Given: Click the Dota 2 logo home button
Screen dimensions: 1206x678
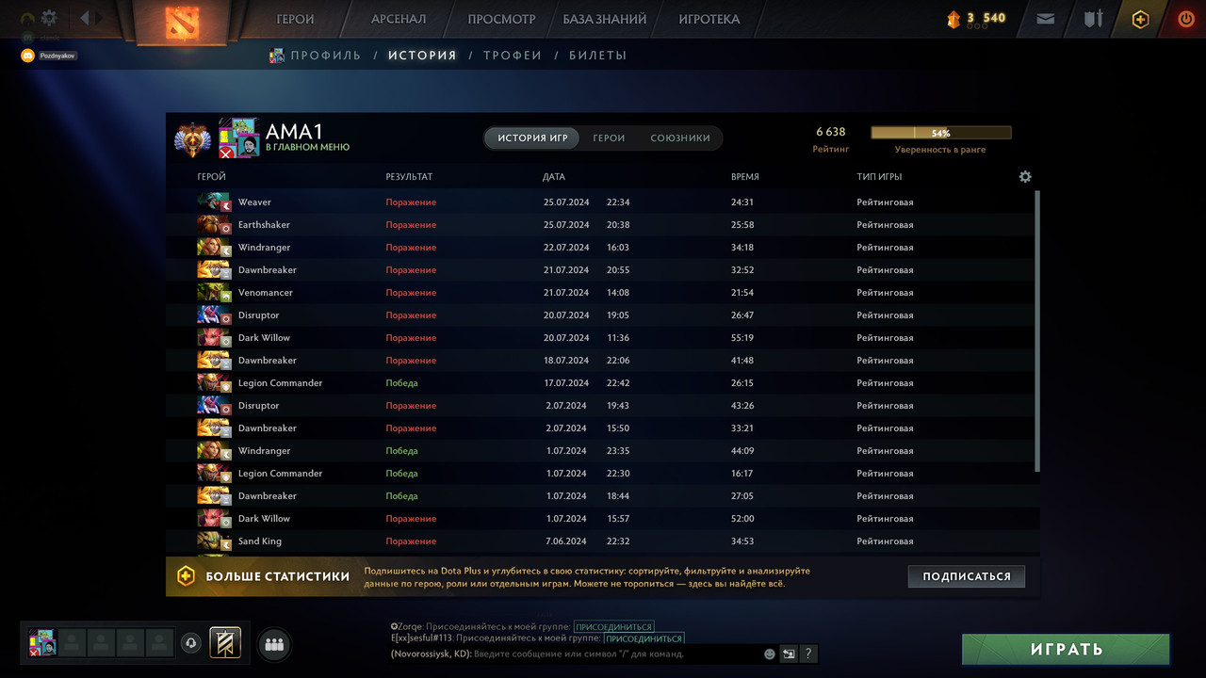Looking at the screenshot, I should coord(182,21).
